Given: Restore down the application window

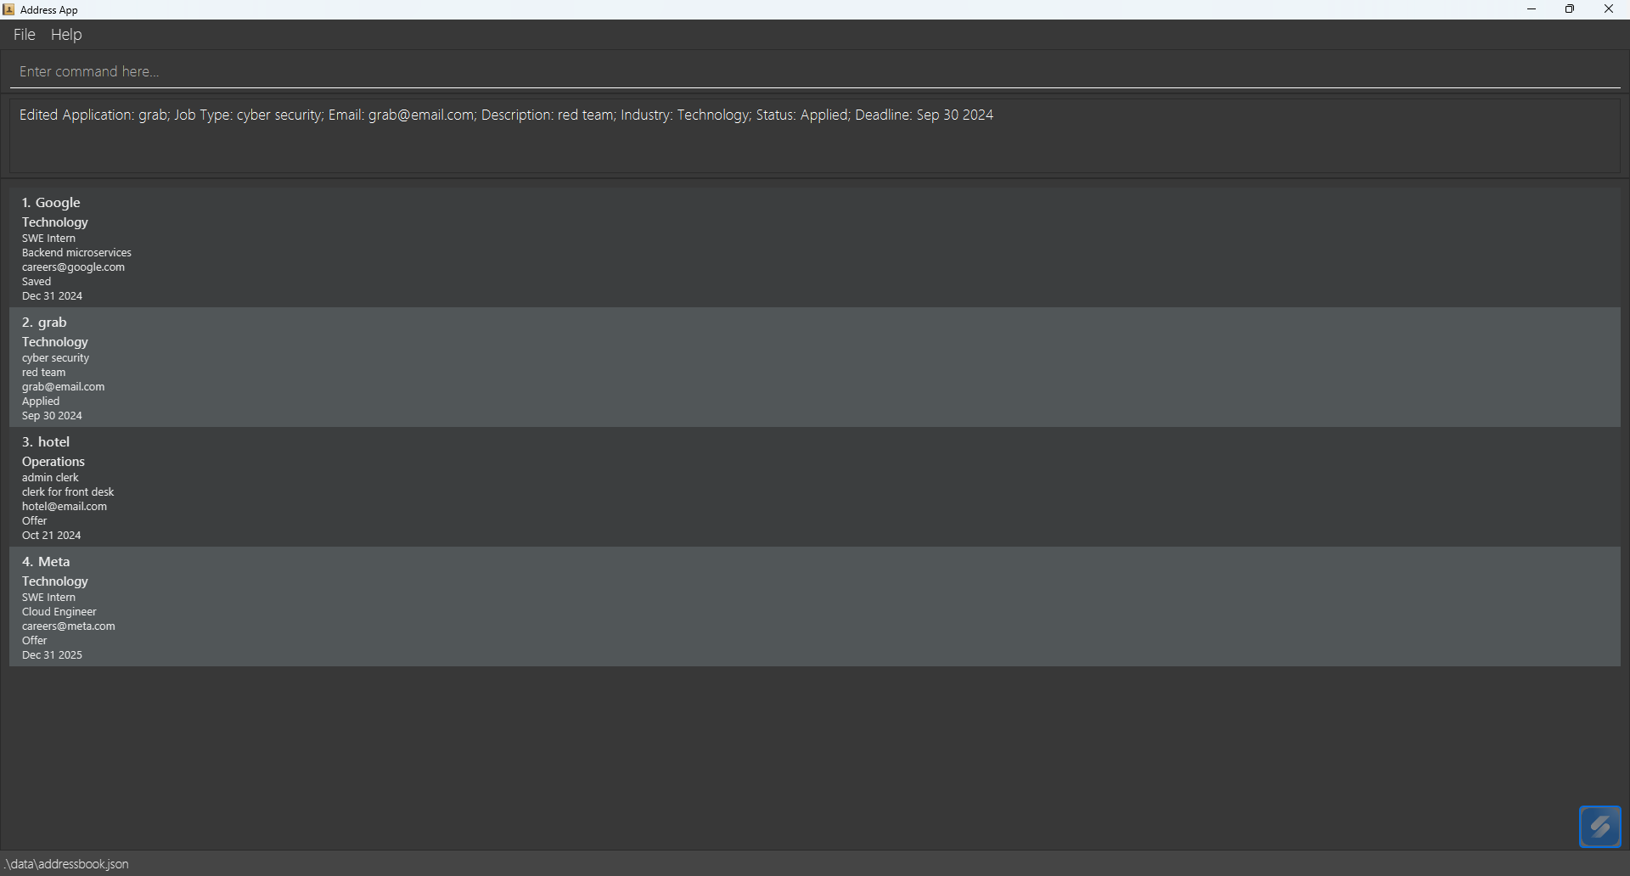Looking at the screenshot, I should 1570,9.
